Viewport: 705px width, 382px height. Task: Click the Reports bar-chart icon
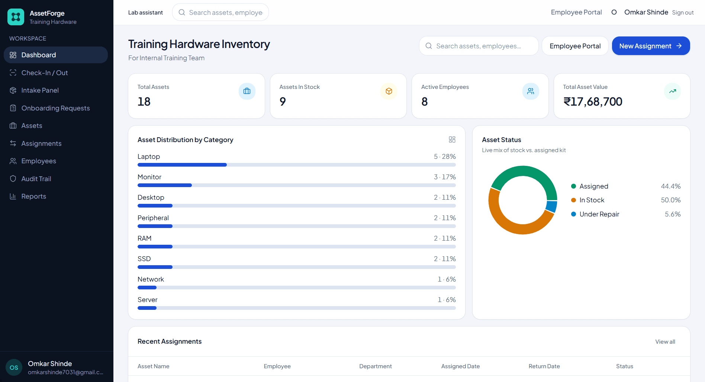pos(13,196)
